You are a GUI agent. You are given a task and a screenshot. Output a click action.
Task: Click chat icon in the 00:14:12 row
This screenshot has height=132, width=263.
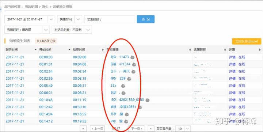point(126,121)
